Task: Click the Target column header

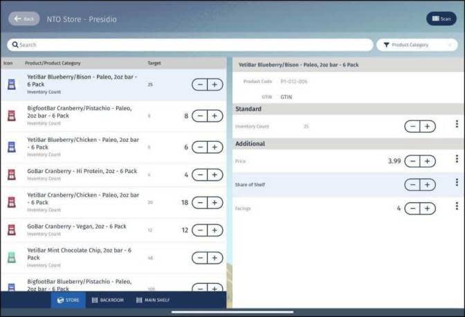Action: click(154, 63)
